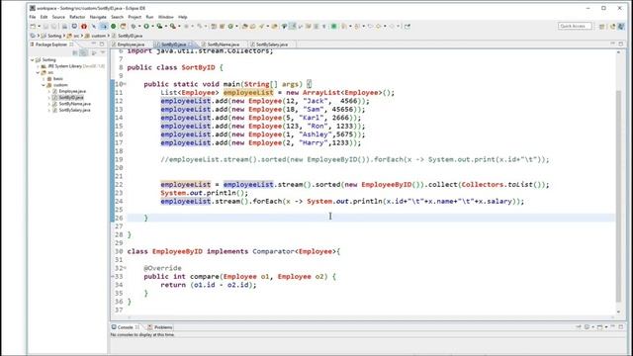633x356 pixels.
Task: Switch to the rightmost highlighted perspective icon
Action: 621,27
